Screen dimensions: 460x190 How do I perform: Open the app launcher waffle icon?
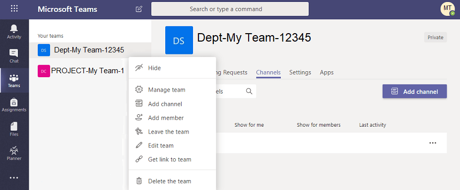14,8
